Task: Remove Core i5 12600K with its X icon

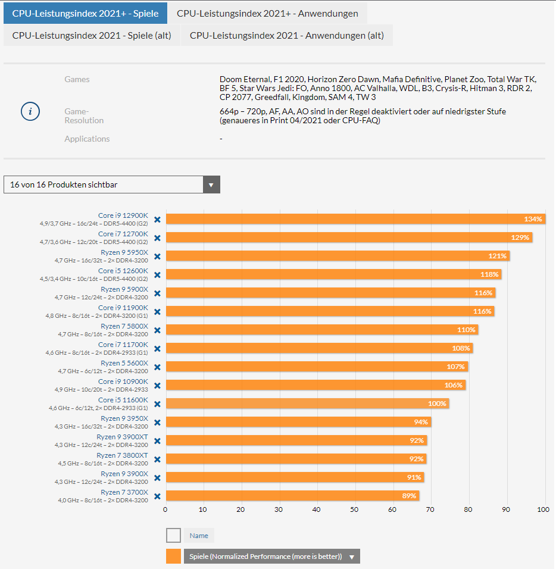Action: pos(157,275)
